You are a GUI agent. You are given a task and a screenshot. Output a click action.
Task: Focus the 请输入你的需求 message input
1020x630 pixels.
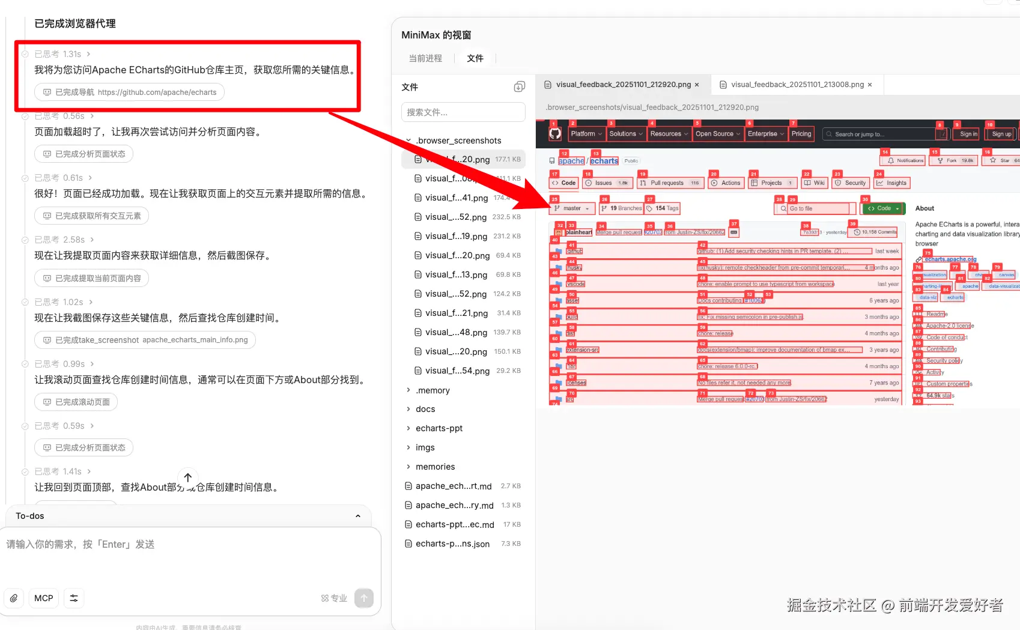190,545
